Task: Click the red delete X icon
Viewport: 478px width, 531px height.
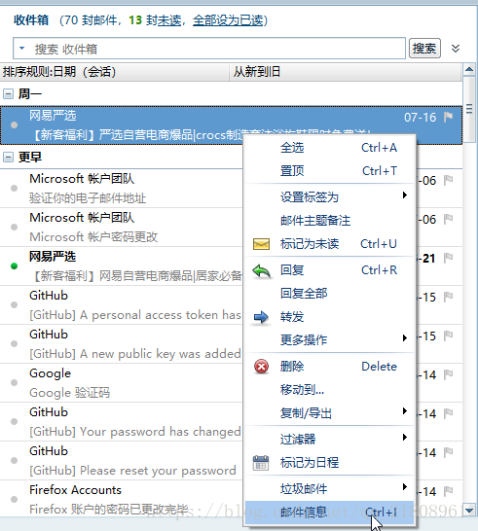Action: [261, 367]
